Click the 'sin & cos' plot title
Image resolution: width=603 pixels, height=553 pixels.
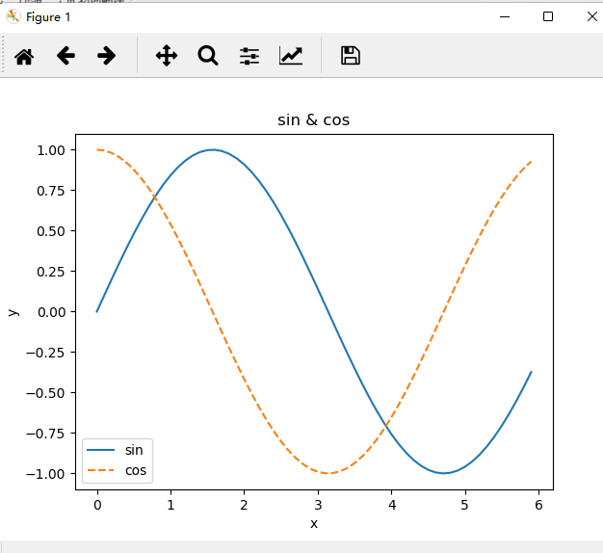(313, 120)
